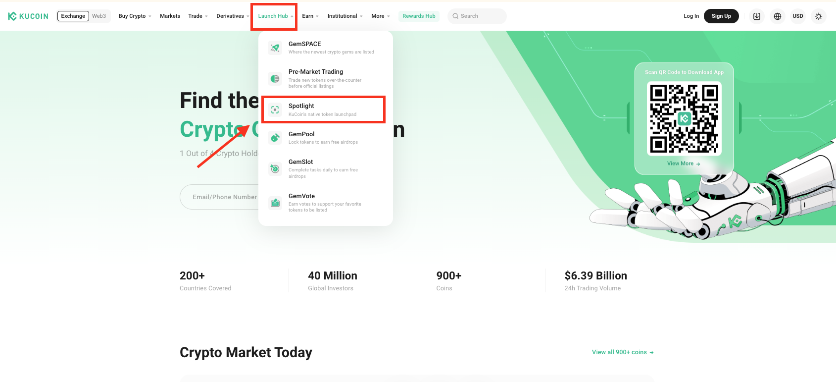
Task: Toggle the light/dark theme icon
Action: click(819, 16)
